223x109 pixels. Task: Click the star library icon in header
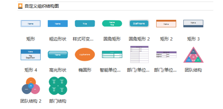(x=20, y=6)
